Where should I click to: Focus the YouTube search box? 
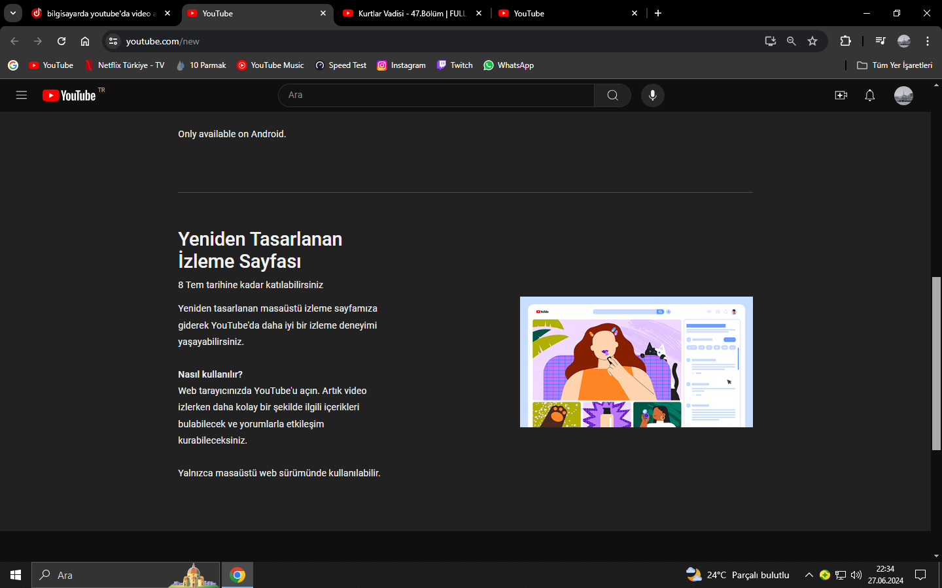pyautogui.click(x=436, y=95)
